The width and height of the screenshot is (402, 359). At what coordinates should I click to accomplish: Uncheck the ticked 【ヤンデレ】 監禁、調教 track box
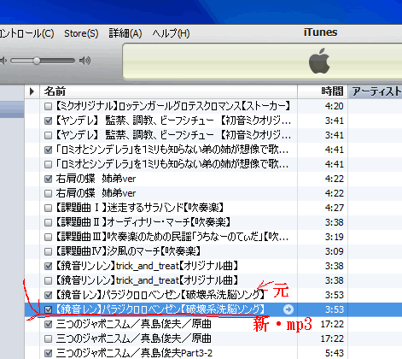point(49,121)
